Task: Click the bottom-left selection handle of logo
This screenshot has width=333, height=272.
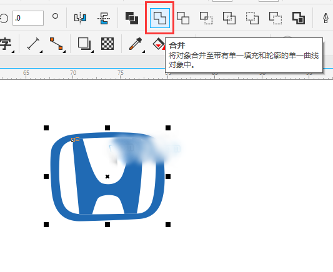Action: [x=46, y=225]
